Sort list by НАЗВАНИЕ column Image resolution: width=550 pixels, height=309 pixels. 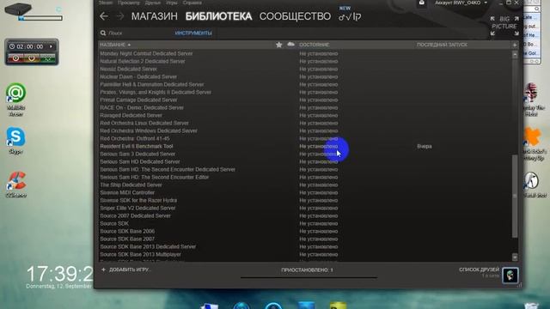point(115,45)
